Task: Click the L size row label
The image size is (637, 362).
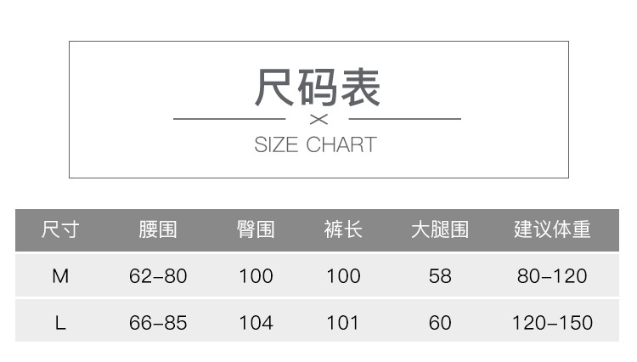Action: click(60, 323)
